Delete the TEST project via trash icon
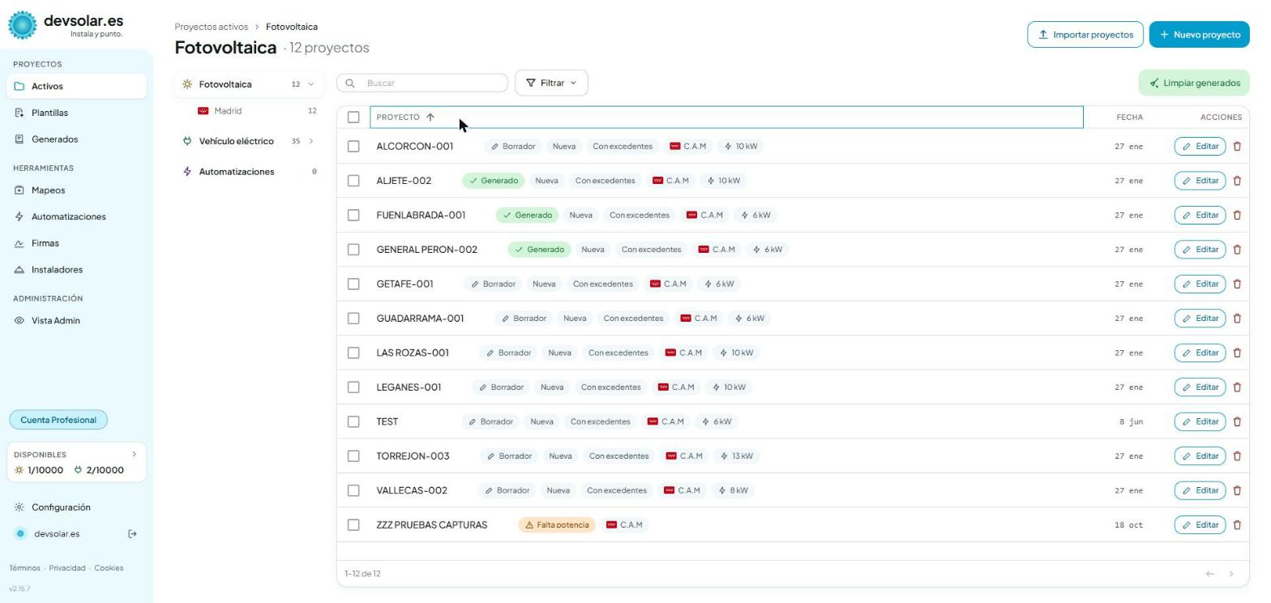Screen dimensions: 1271x603 (x=1237, y=421)
